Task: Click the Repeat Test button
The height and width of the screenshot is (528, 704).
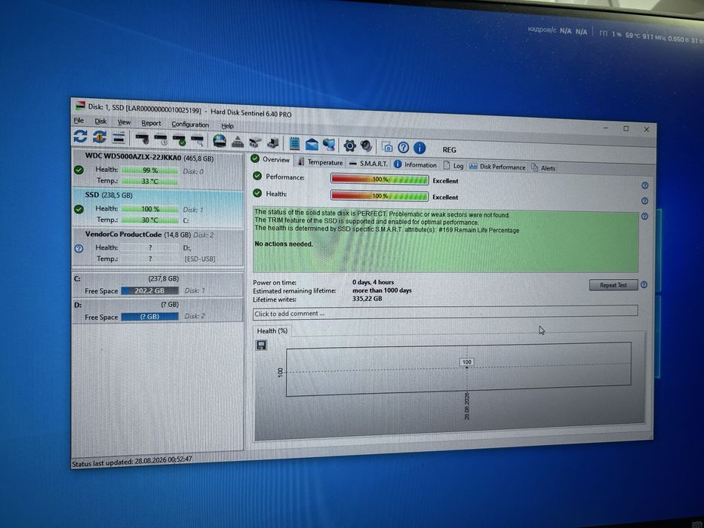Action: pyautogui.click(x=613, y=285)
